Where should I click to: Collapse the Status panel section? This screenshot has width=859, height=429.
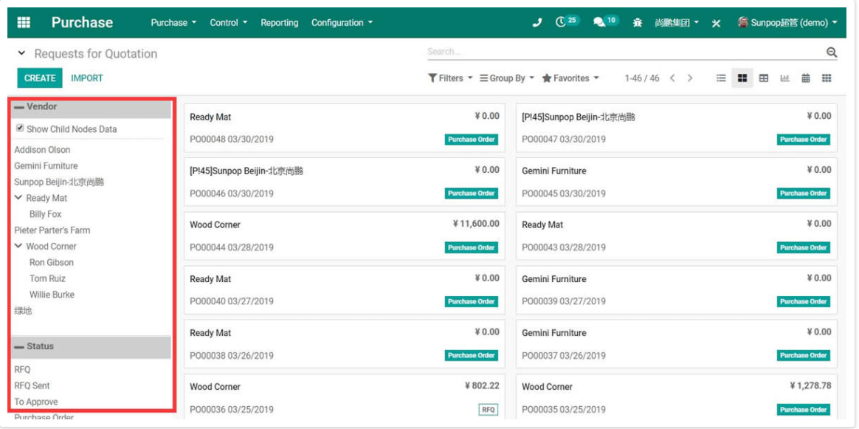click(19, 347)
